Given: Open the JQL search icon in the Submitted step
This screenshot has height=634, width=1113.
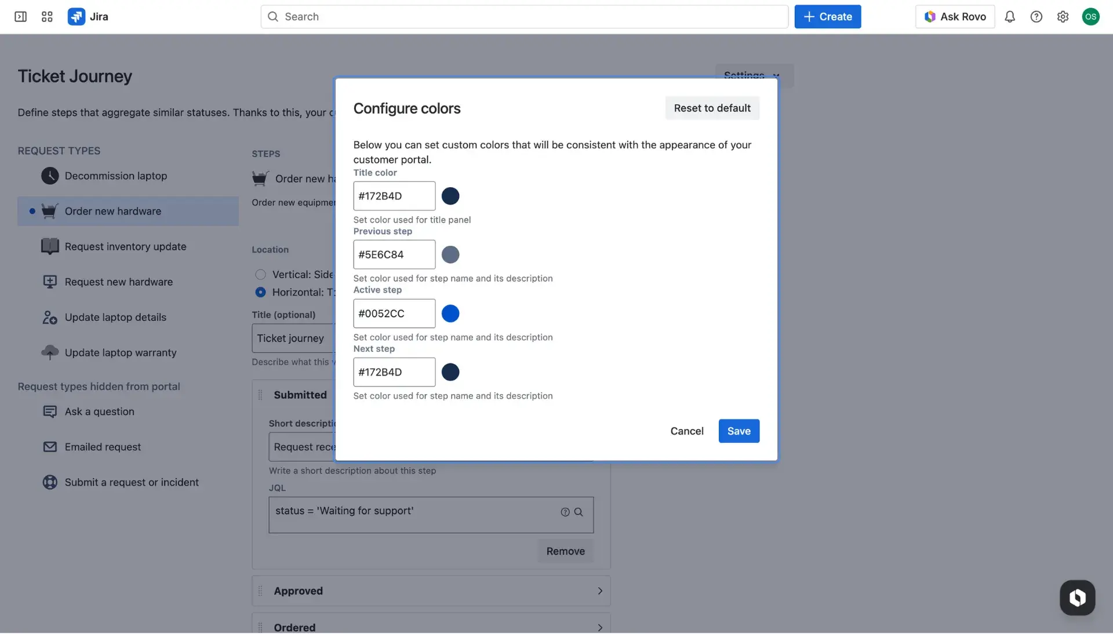Looking at the screenshot, I should click(x=579, y=512).
